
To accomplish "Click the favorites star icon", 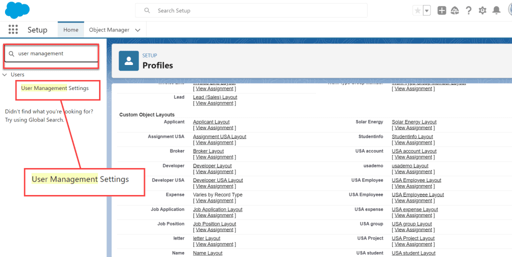I will [x=417, y=10].
